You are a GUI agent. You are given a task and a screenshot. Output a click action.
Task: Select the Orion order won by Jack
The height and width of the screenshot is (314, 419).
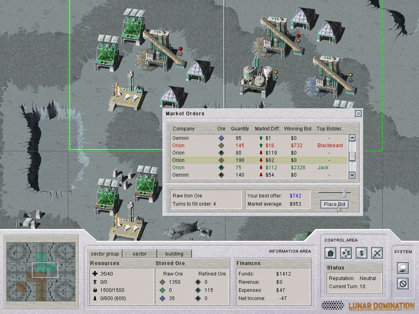pyautogui.click(x=259, y=168)
